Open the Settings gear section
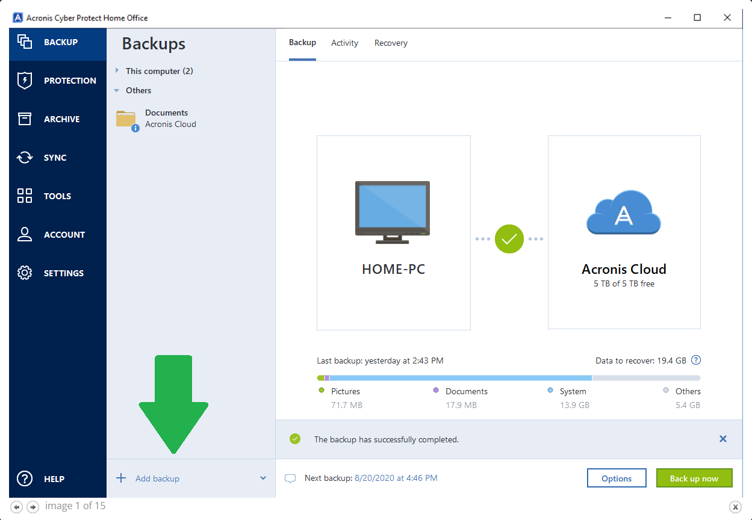 (58, 273)
